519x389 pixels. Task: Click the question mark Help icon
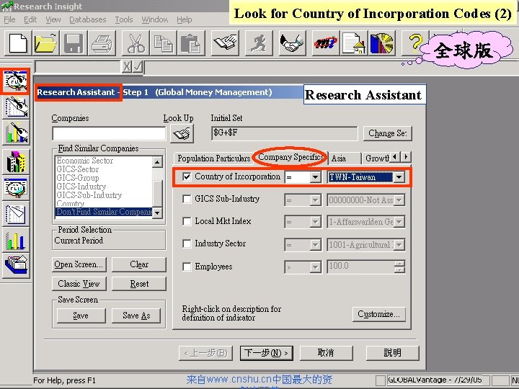414,43
